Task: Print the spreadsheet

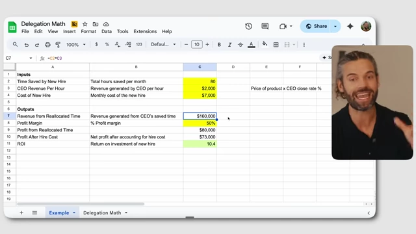Action: coord(47,45)
